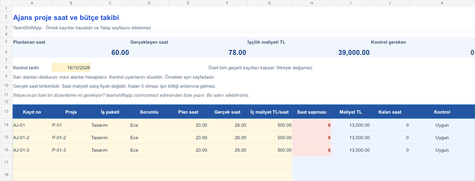The image size is (475, 181).
Task: Select row 17 header
Action: [6, 162]
